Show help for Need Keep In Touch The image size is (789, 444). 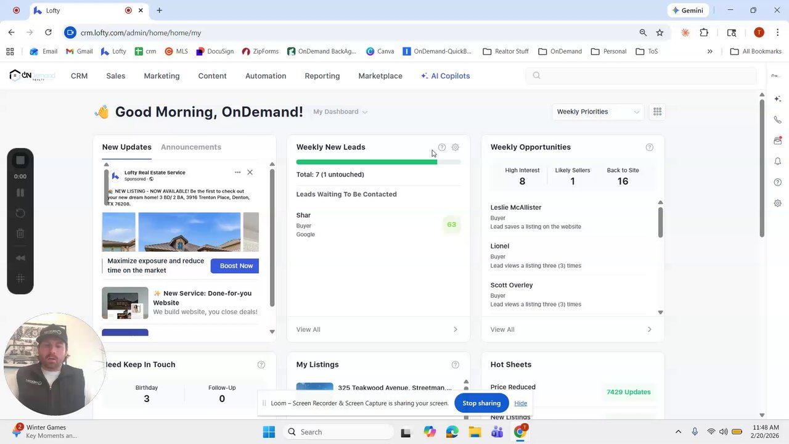pos(261,365)
